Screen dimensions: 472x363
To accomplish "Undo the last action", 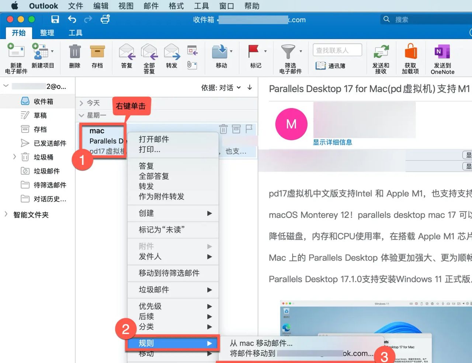I will click(72, 20).
